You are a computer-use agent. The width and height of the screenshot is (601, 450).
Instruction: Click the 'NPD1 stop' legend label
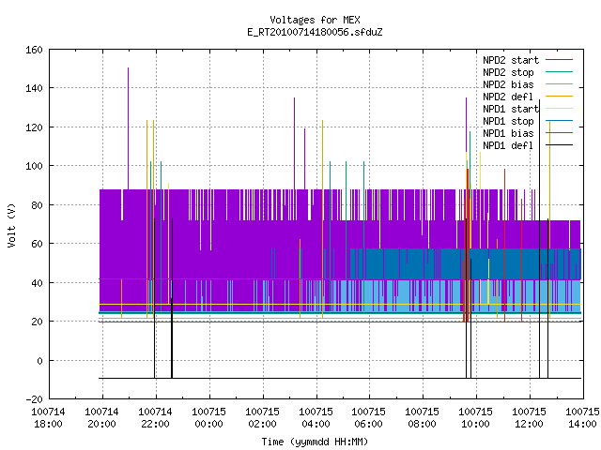508,121
